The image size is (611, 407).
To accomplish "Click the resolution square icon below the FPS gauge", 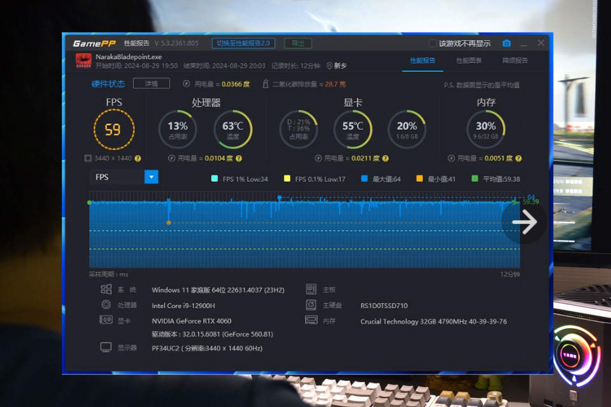I will click(x=88, y=158).
